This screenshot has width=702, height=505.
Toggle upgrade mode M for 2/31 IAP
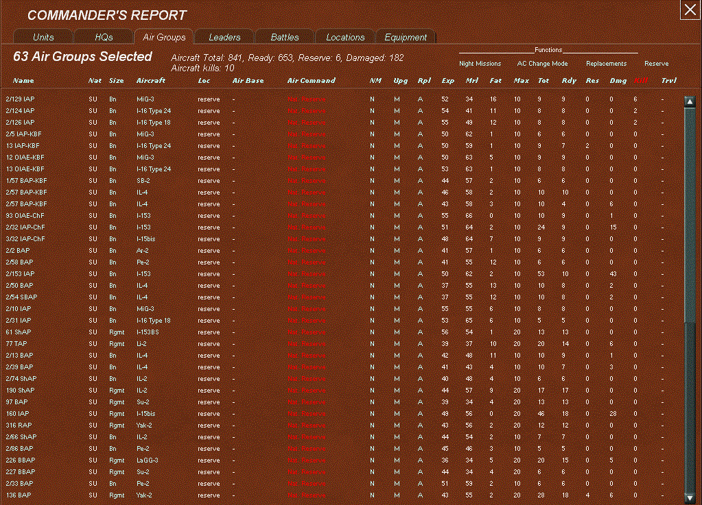(x=397, y=321)
